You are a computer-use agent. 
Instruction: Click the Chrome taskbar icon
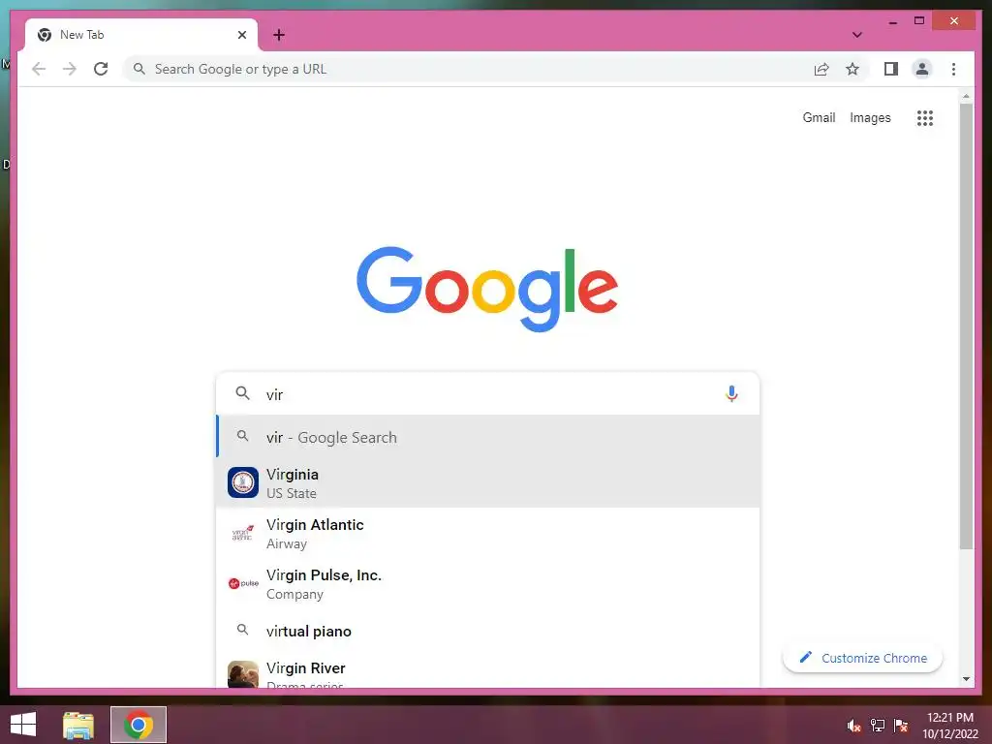[139, 725]
